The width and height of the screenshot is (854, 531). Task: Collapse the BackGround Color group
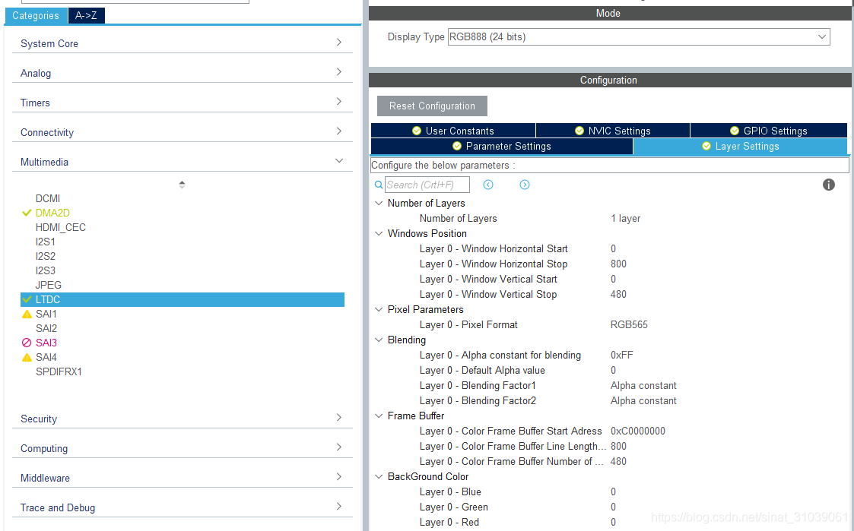(379, 476)
